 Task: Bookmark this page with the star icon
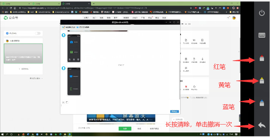[191, 8]
